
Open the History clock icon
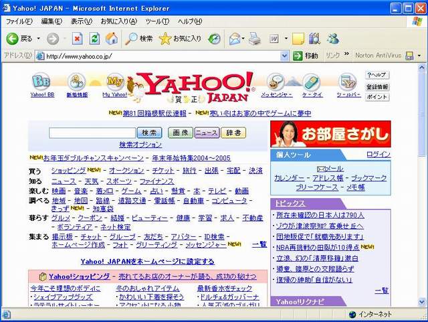pyautogui.click(x=214, y=39)
